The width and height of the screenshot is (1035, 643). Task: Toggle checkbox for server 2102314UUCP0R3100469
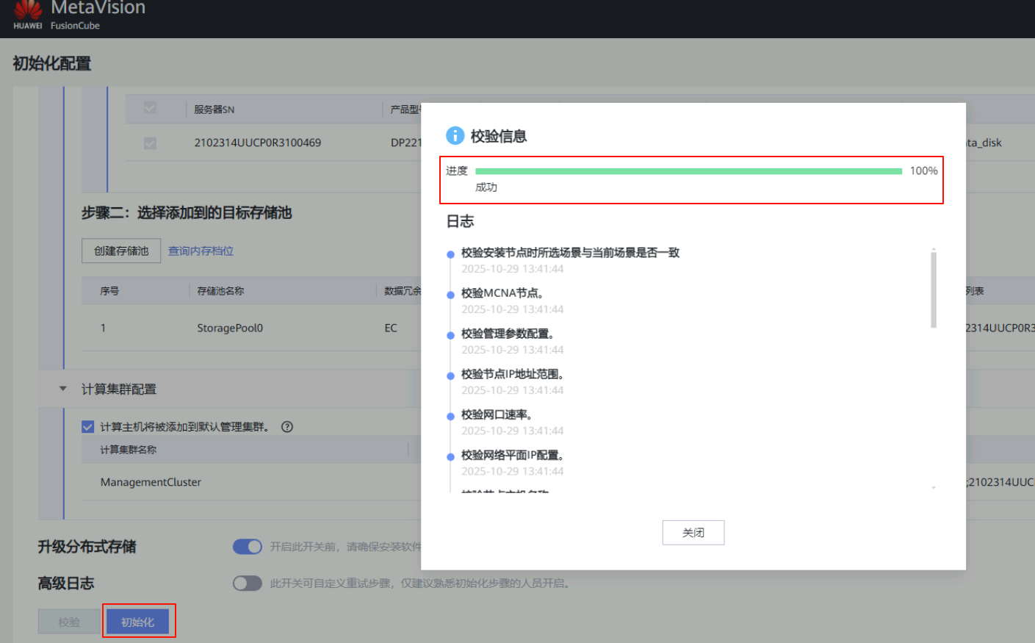click(150, 143)
